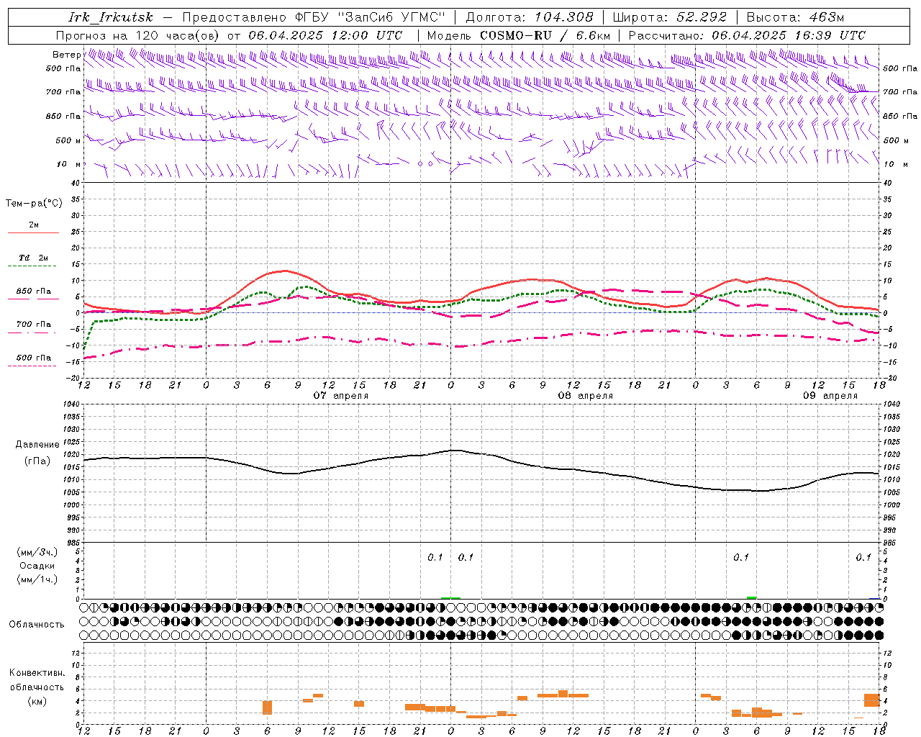Click the Конвективн. convective cloud label
This screenshot has height=737, width=921.
pyautogui.click(x=37, y=673)
